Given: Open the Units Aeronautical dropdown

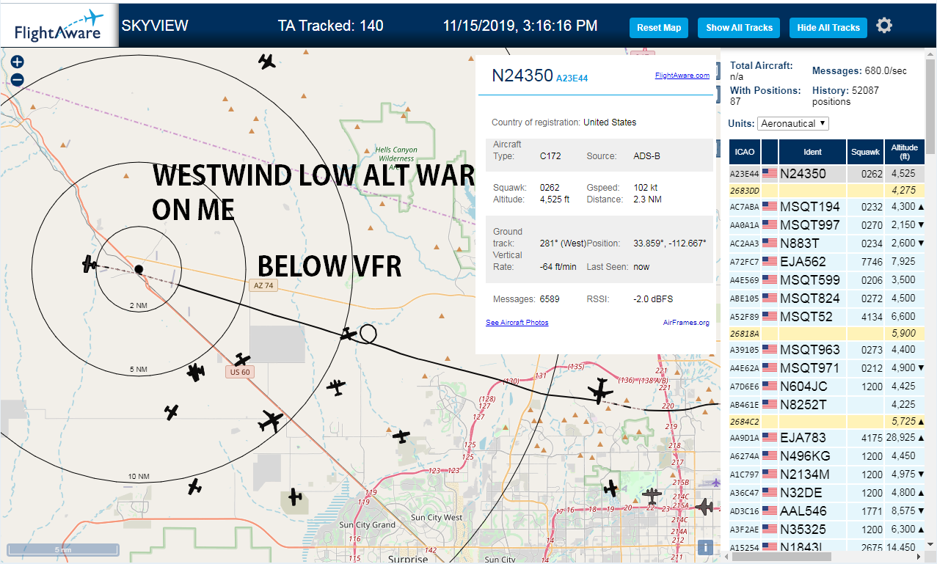Looking at the screenshot, I should click(793, 123).
